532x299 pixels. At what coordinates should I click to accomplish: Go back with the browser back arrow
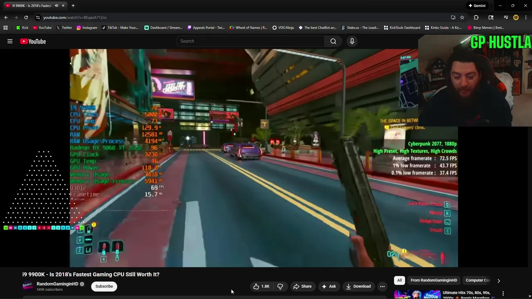tap(6, 17)
